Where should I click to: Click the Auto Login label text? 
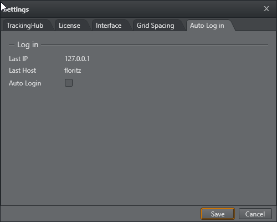(x=25, y=83)
